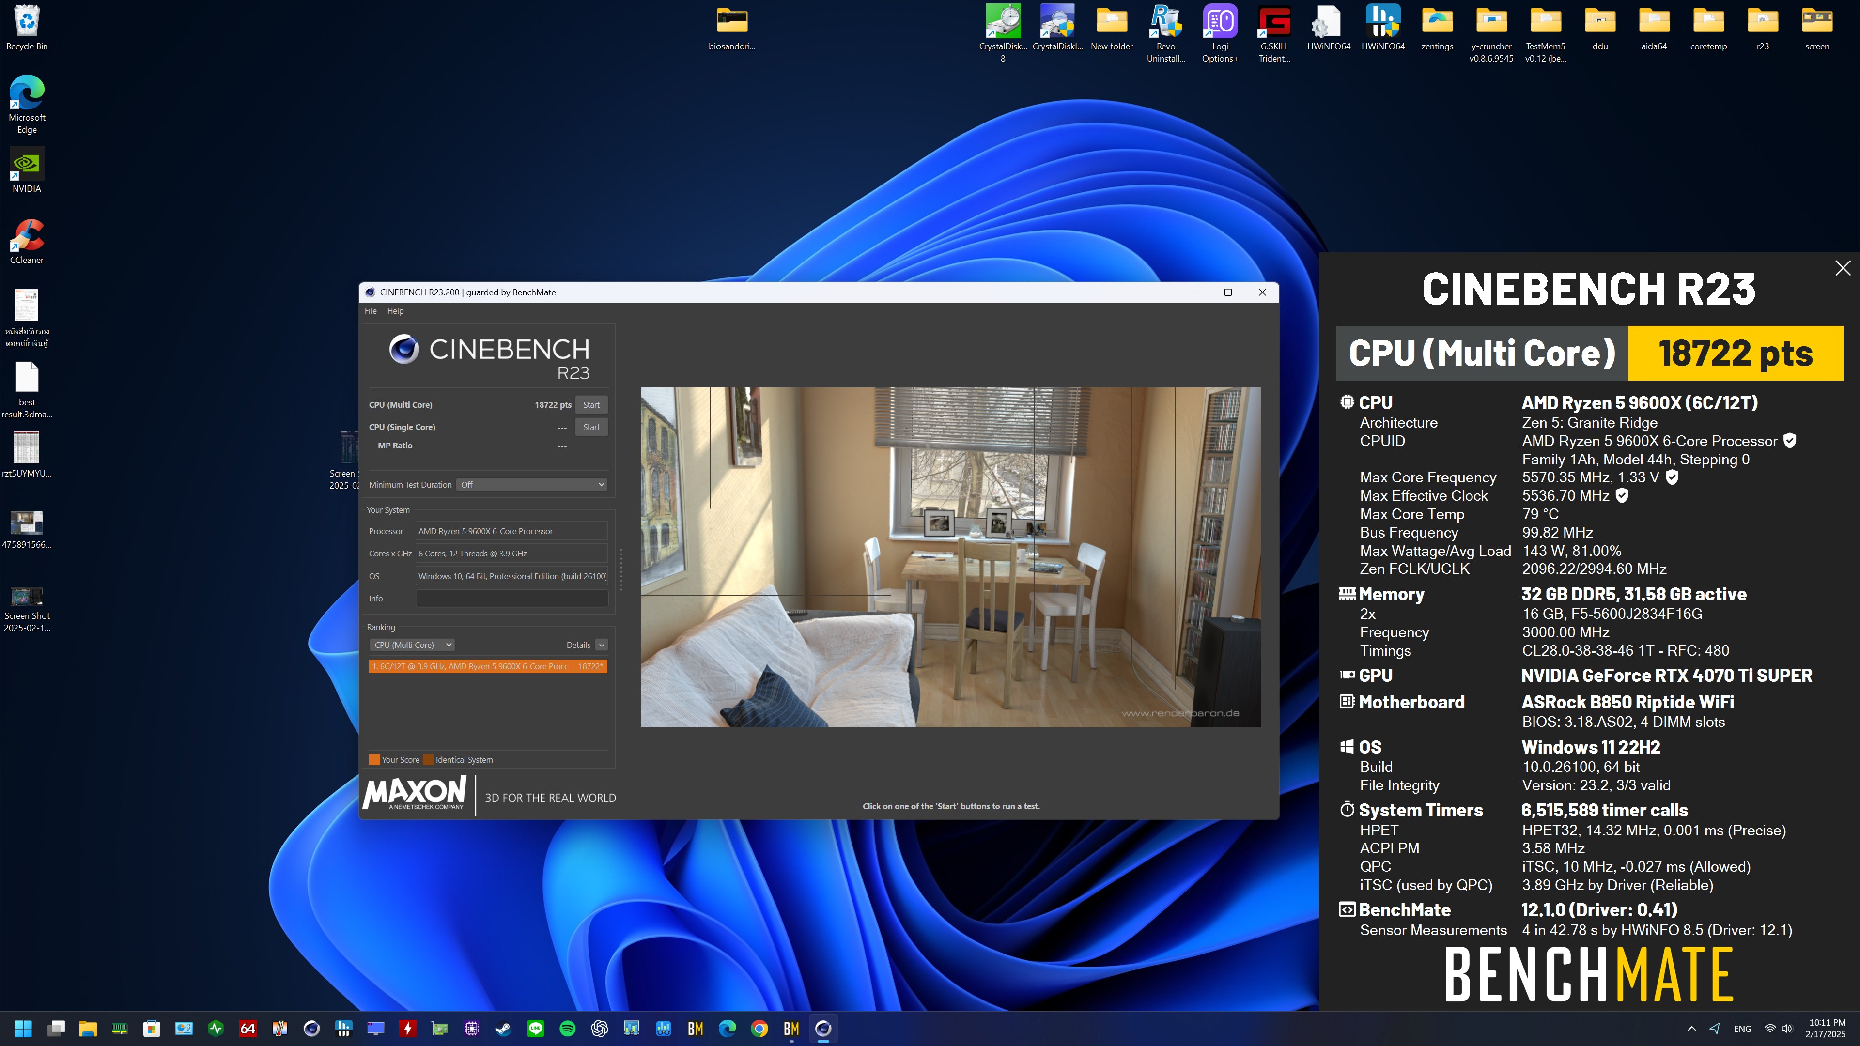Open Steam from the taskbar

[x=503, y=1029]
